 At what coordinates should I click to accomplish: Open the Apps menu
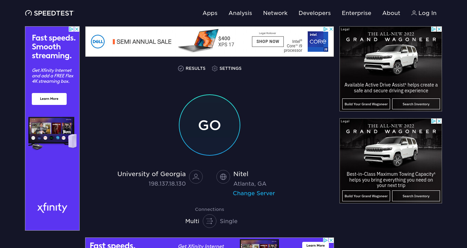click(x=210, y=13)
